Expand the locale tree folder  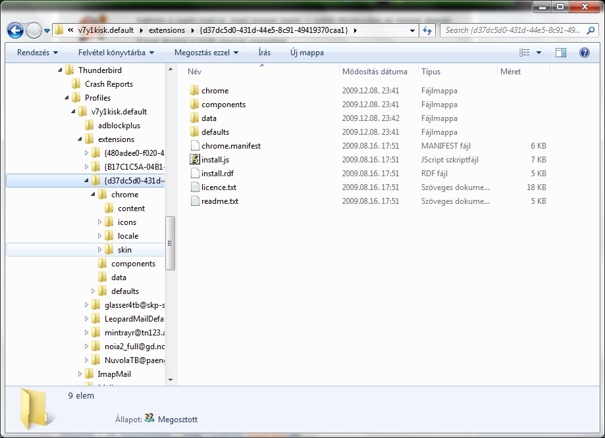click(x=99, y=236)
